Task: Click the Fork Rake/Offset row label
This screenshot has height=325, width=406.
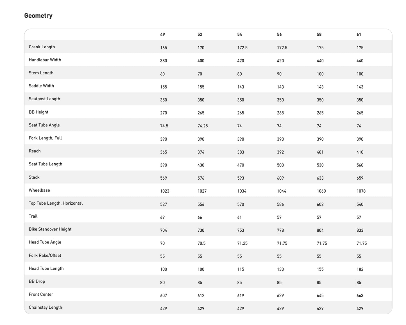Action: [45, 256]
